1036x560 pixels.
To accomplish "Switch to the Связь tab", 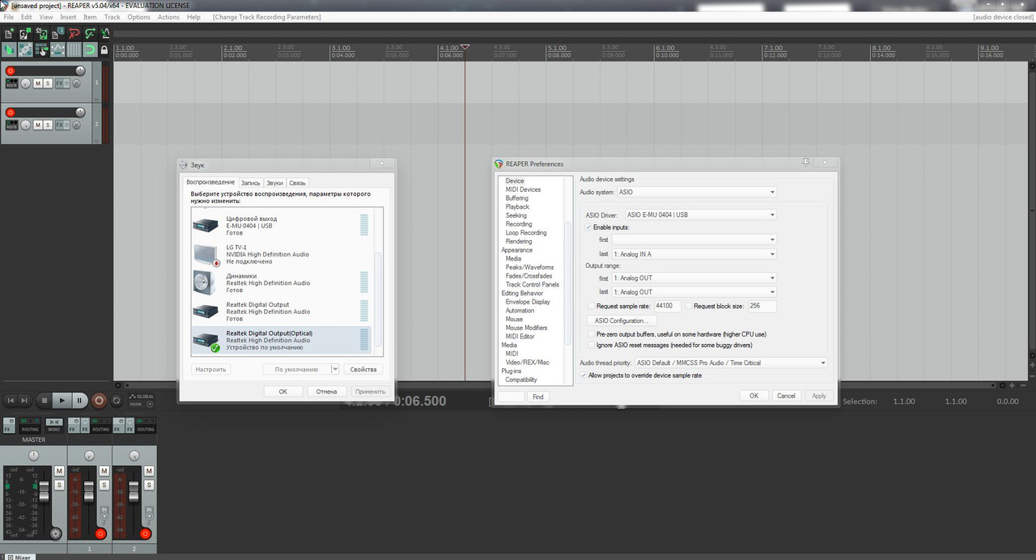I will (297, 183).
